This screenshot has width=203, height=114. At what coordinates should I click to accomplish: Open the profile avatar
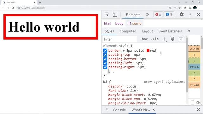tap(195, 8)
